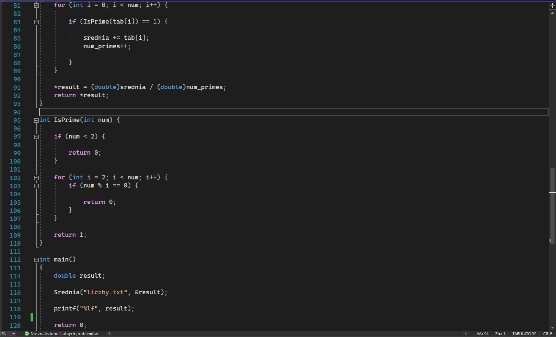The image size is (556, 337).
Task: Click the vertical scrollbar down arrow
Action: pos(552,327)
